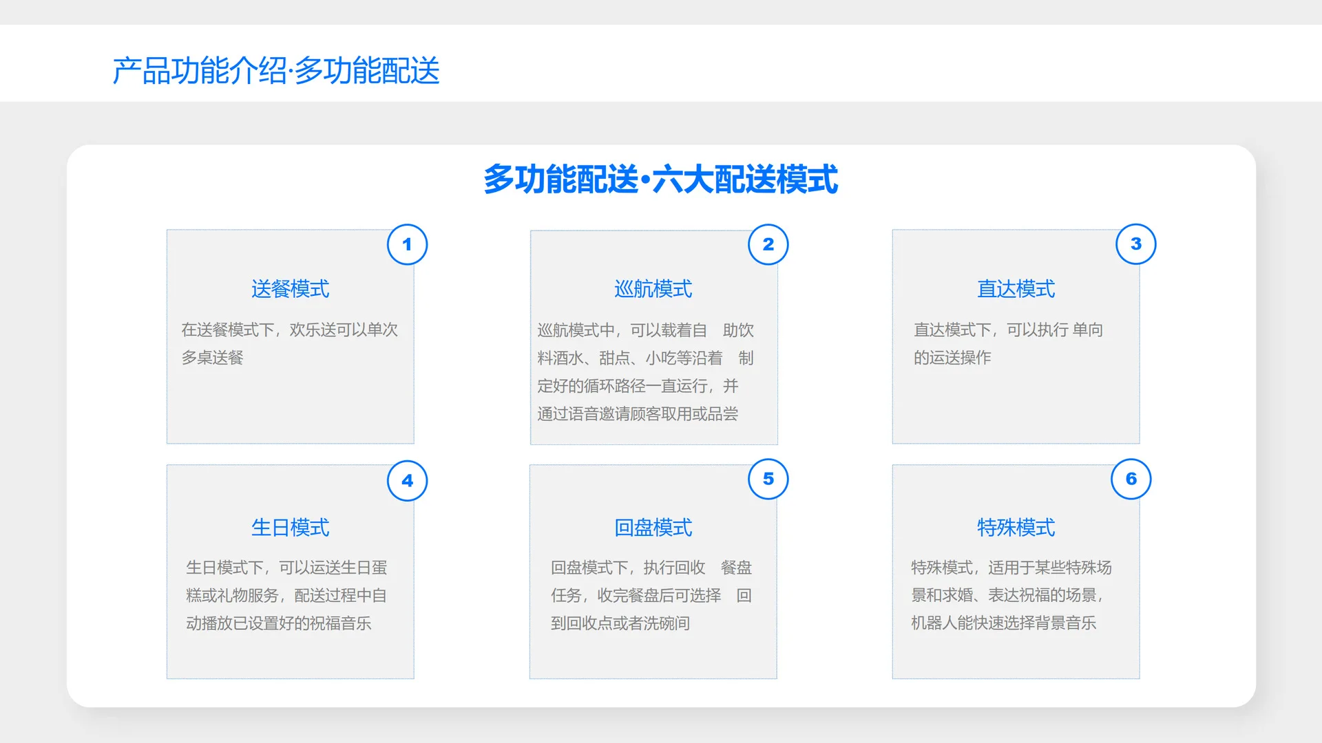Click the 特殊模式 description text block
1322x743 pixels.
point(1011,595)
